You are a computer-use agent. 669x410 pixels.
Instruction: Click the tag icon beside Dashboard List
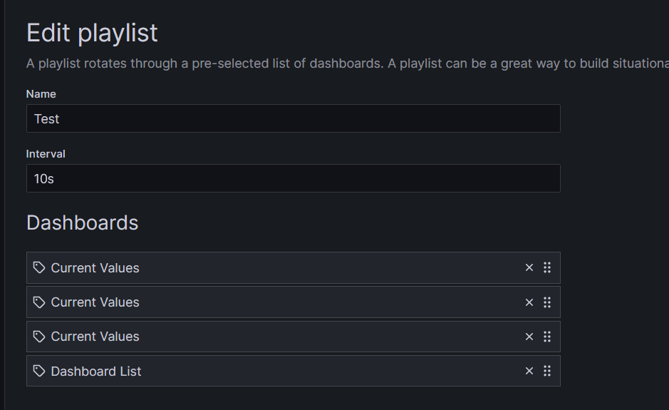tap(39, 371)
